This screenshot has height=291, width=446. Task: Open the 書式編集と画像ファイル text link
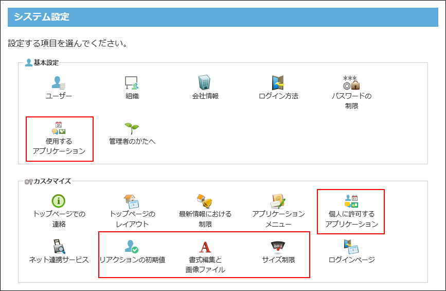pos(205,265)
